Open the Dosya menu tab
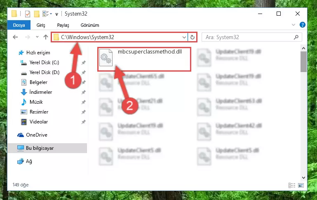317x200 pixels. [19, 25]
